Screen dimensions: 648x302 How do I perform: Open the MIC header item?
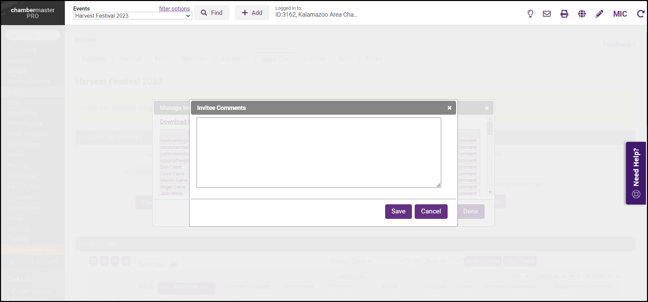click(x=620, y=14)
